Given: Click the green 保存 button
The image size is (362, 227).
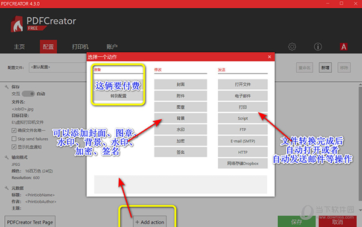Looking at the screenshot, I should pyautogui.click(x=296, y=222).
